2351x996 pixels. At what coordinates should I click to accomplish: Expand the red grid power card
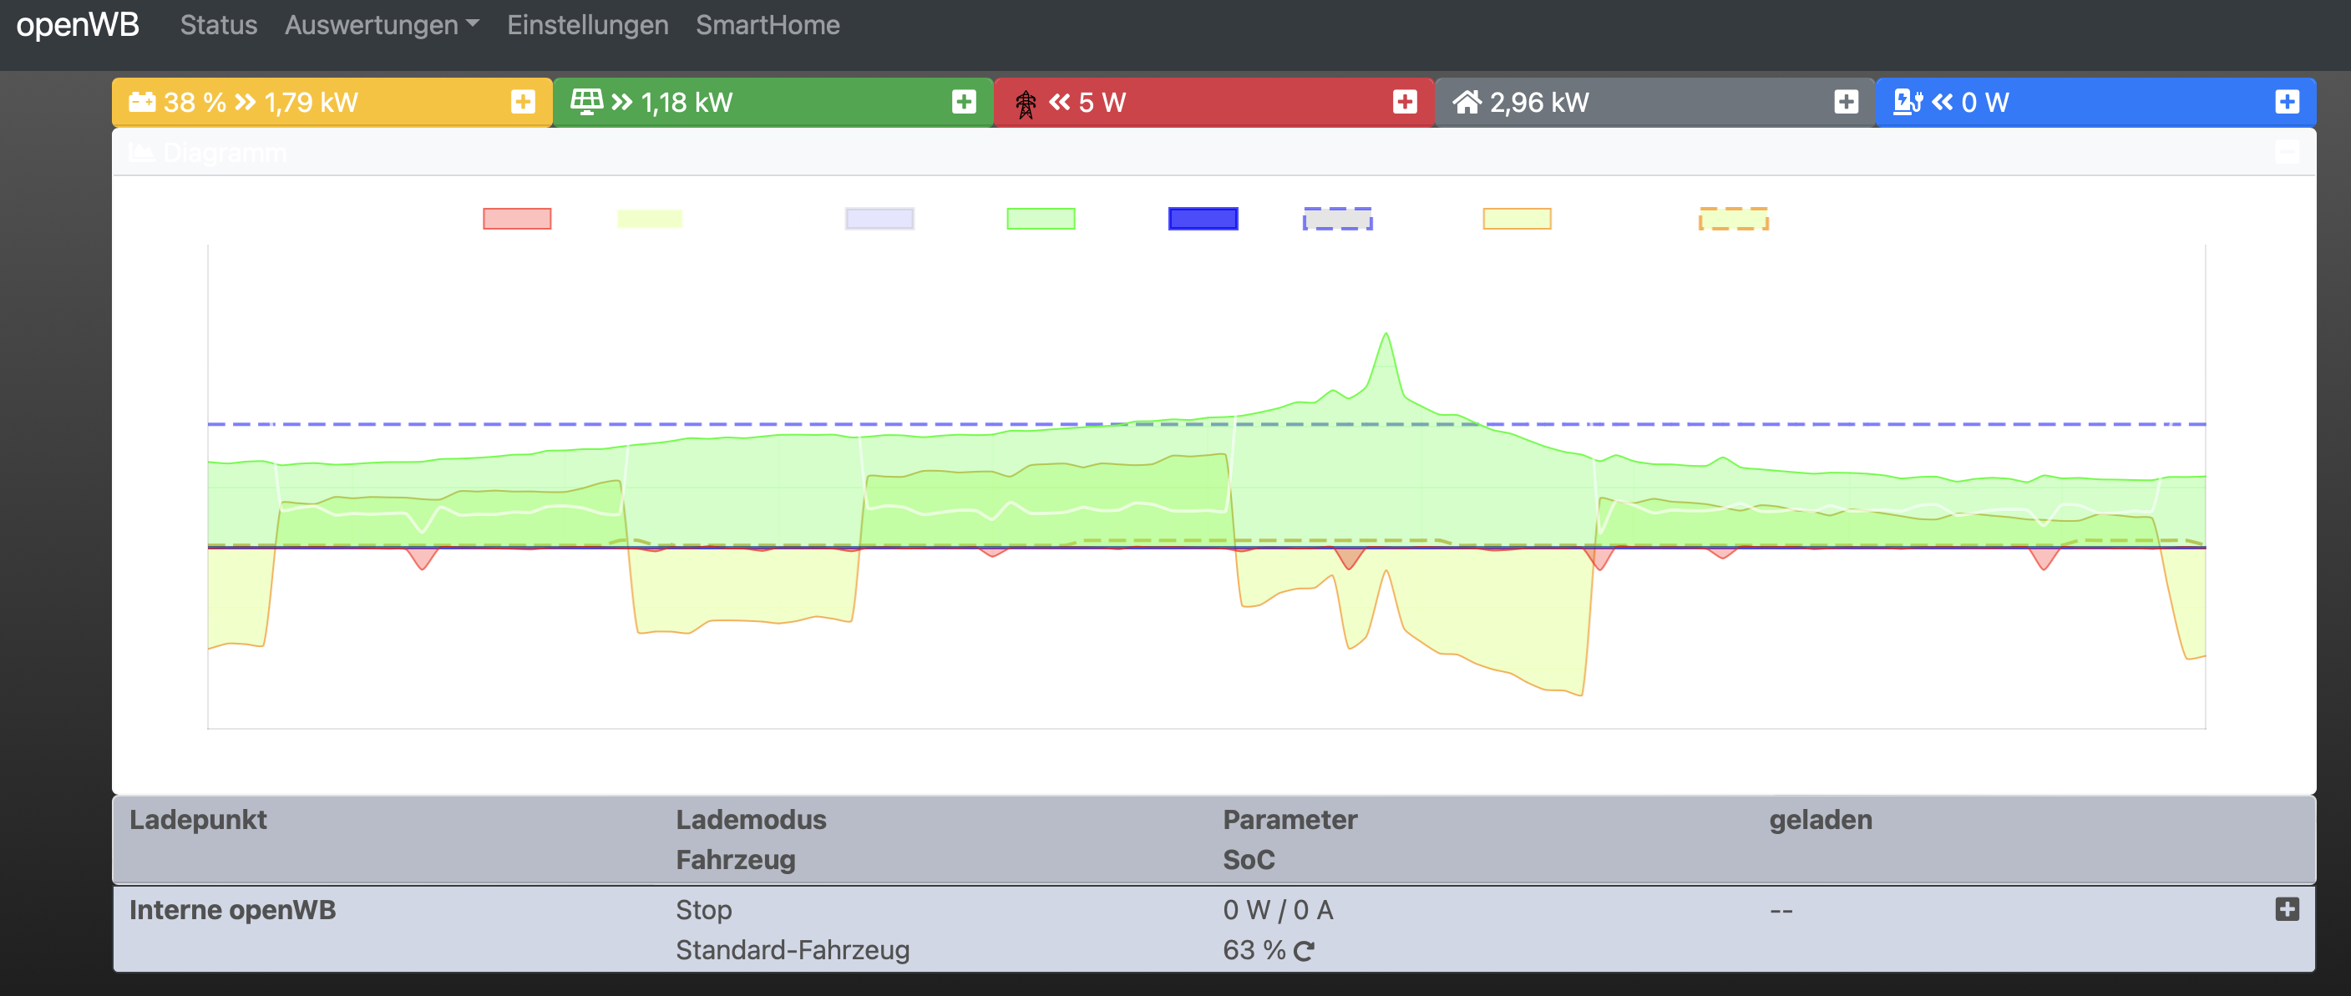point(1404,101)
